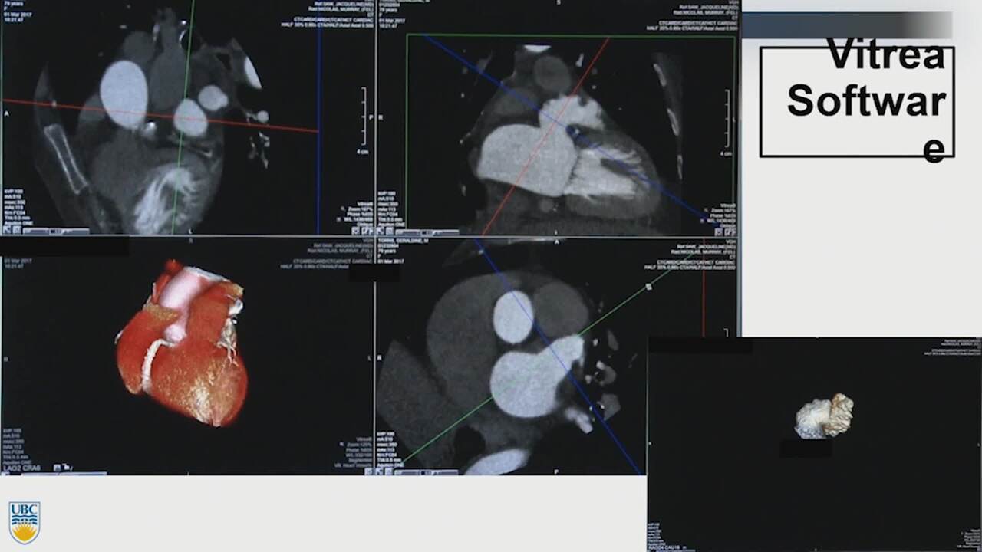Click the maximize icon at bottom-right corner of top-right CT pane
The height and width of the screenshot is (552, 982).
[732, 231]
